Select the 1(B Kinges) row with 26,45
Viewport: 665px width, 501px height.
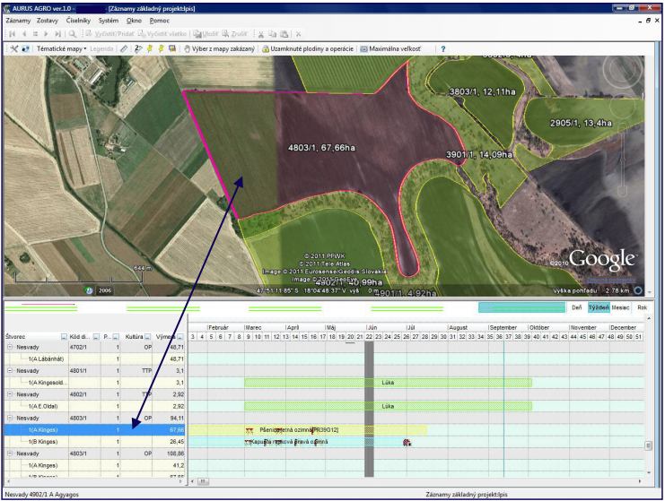point(95,442)
